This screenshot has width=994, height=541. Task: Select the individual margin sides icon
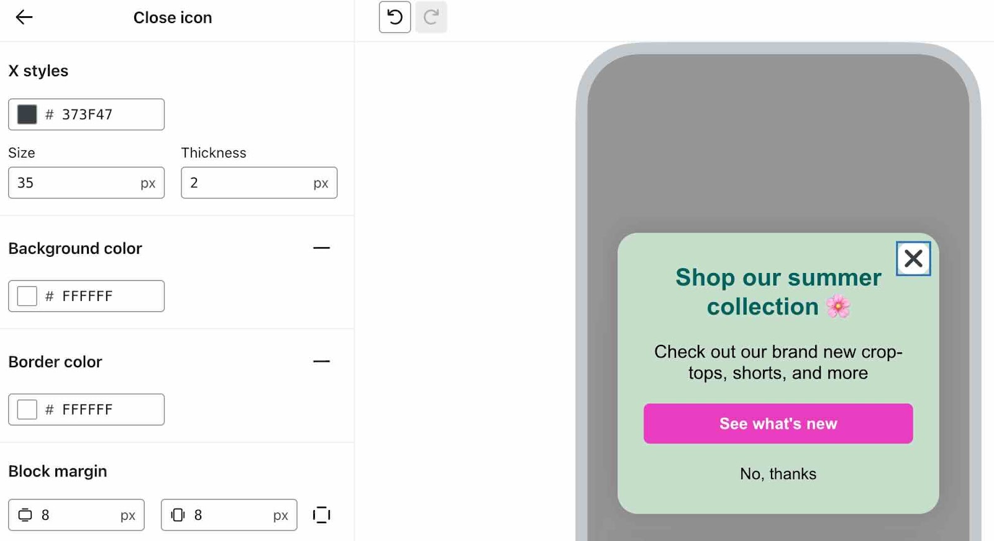321,515
